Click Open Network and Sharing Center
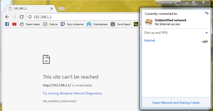Image resolution: width=213 pixels, height=111 pixels. [176, 103]
